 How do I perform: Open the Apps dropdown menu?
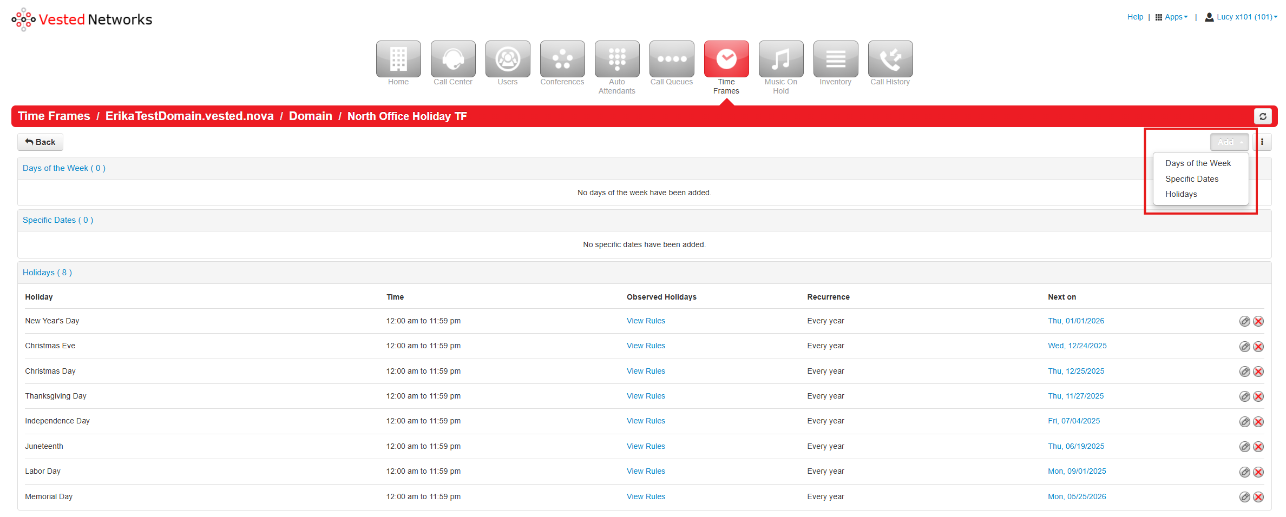pyautogui.click(x=1172, y=17)
